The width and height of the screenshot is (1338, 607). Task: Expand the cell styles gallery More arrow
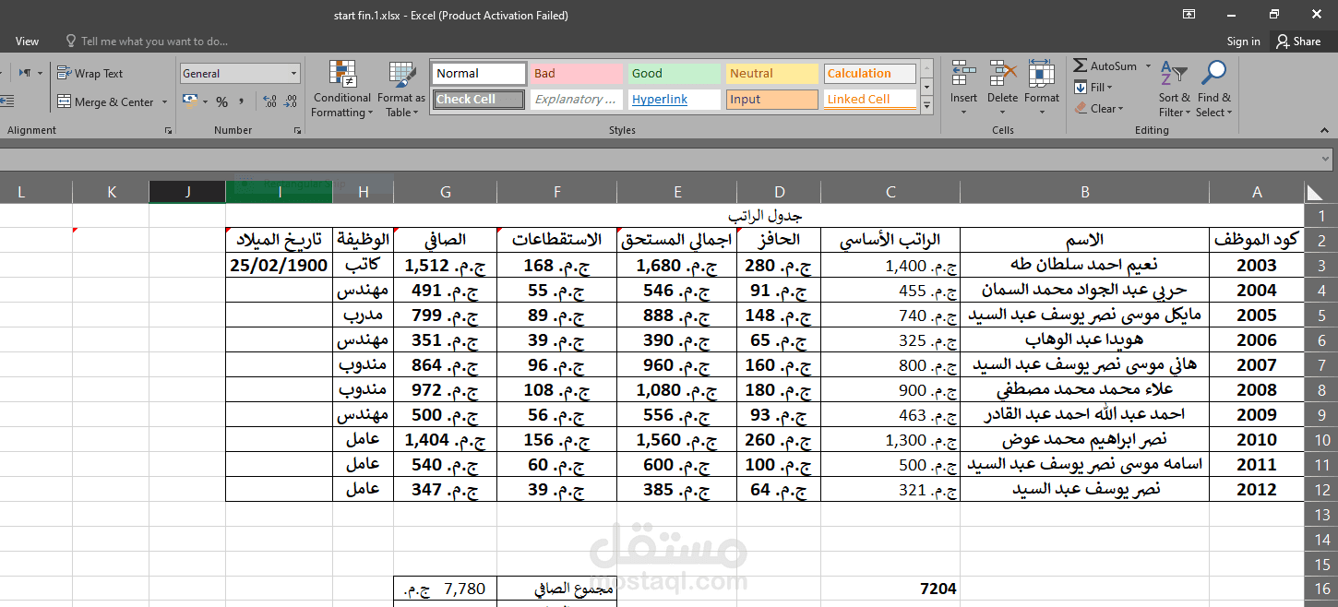point(926,107)
